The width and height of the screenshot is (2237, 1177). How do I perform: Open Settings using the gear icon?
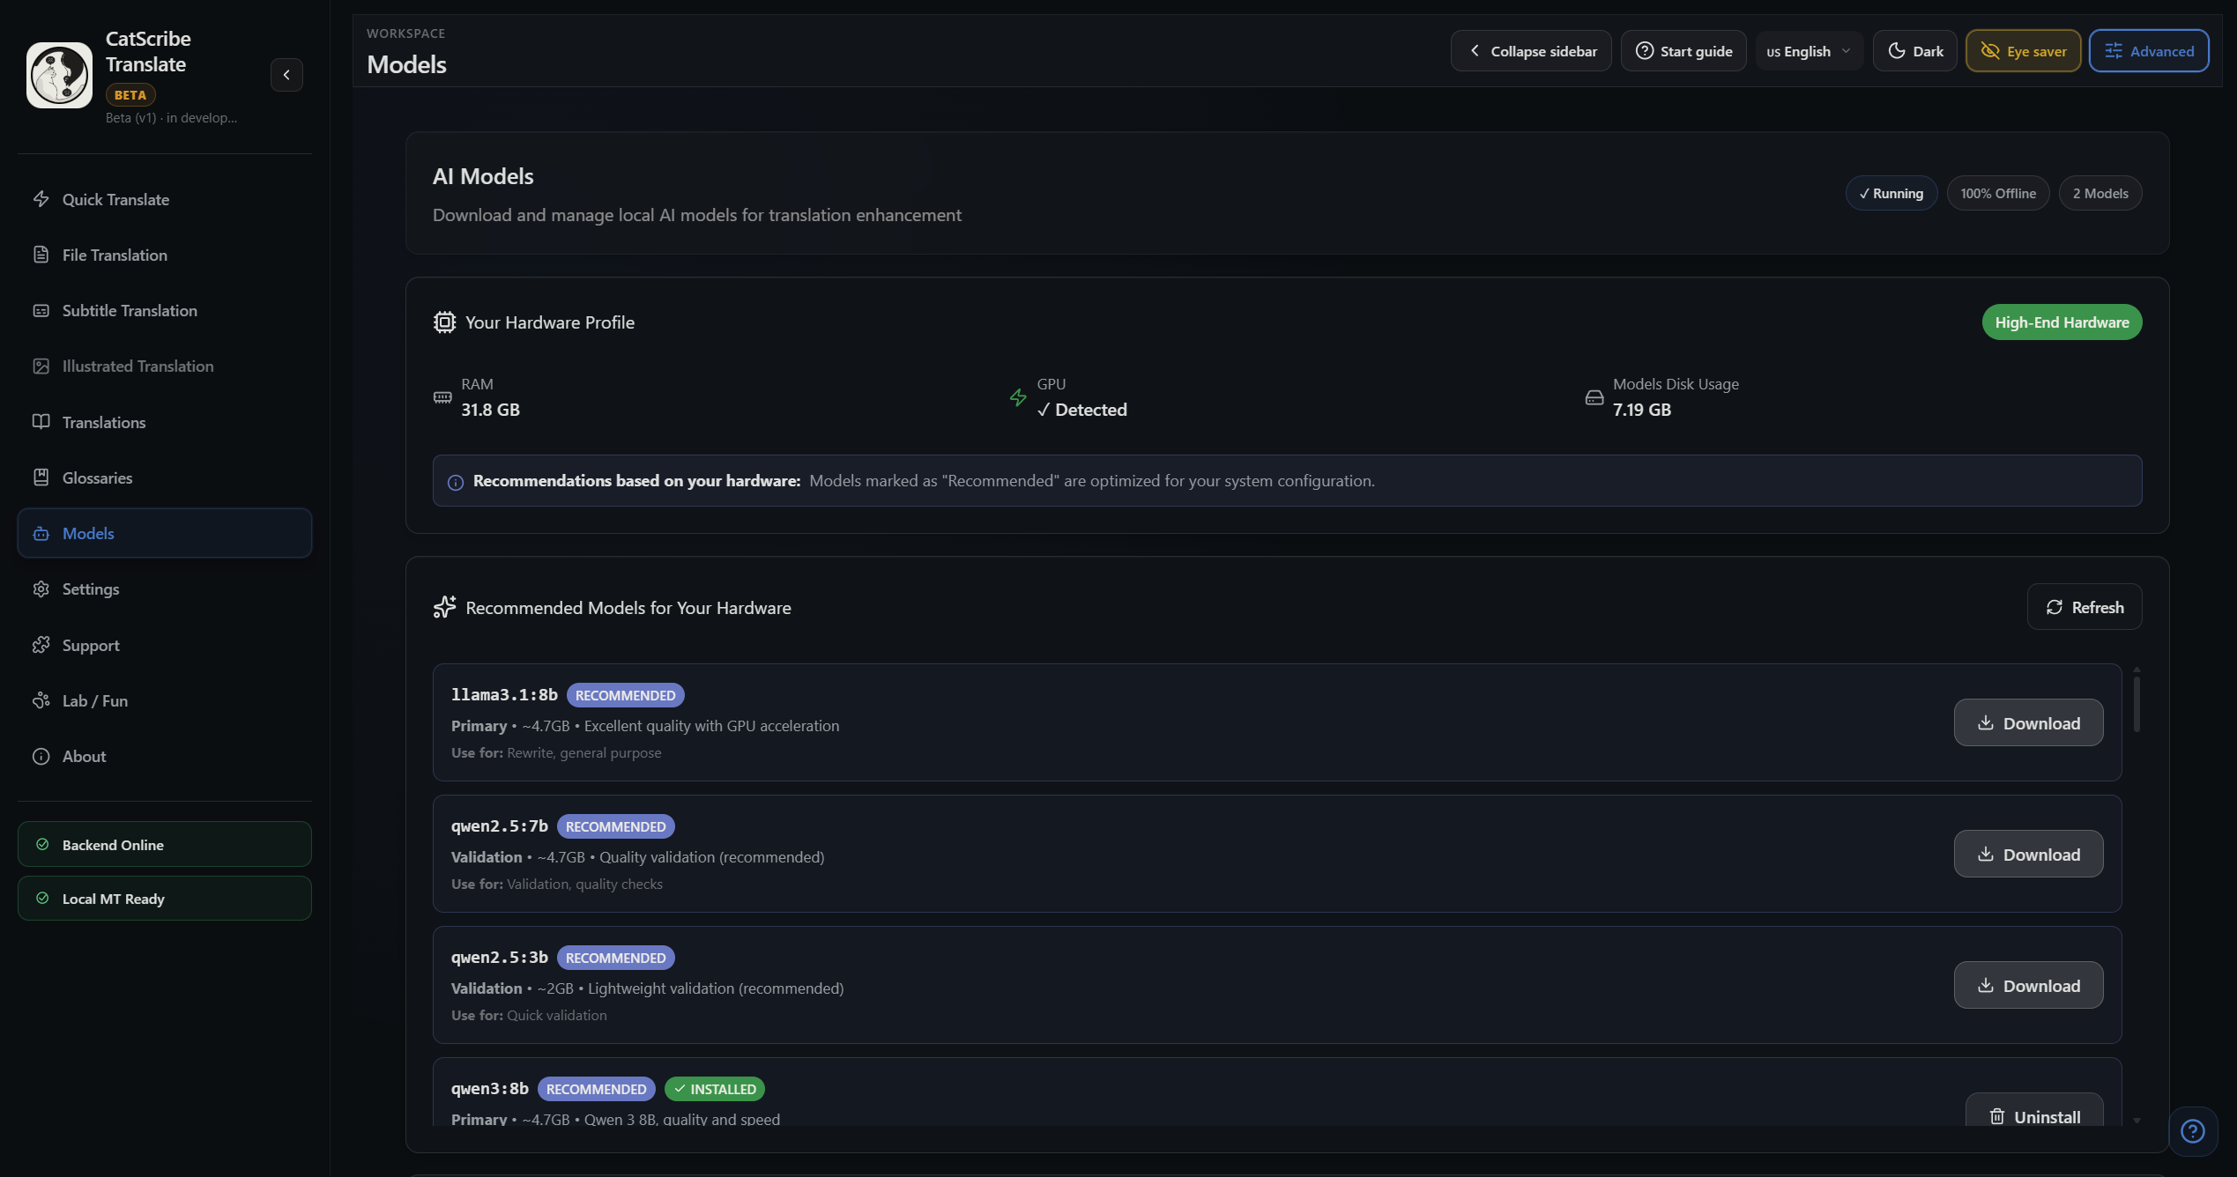tap(41, 588)
